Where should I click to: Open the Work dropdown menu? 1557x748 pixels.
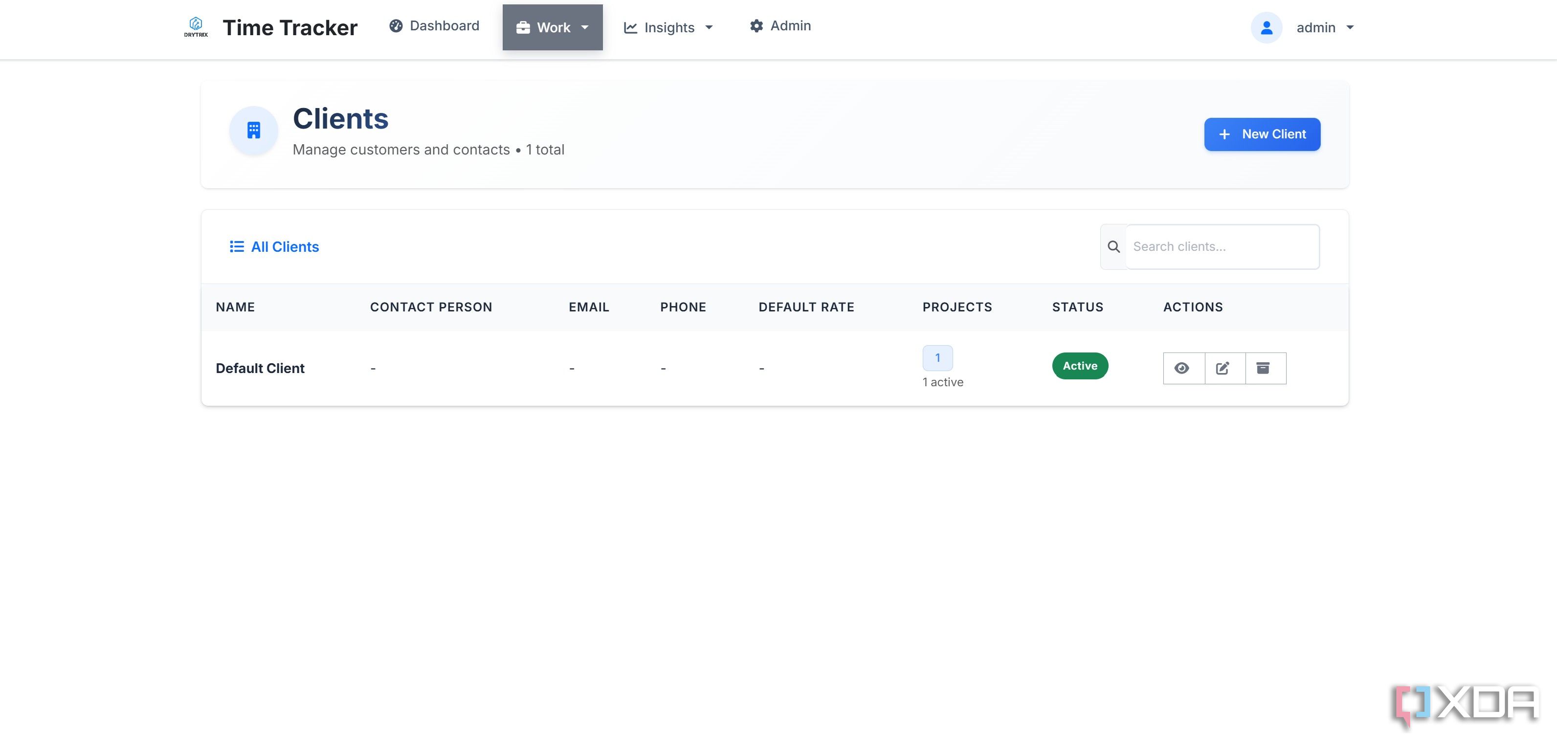(553, 27)
